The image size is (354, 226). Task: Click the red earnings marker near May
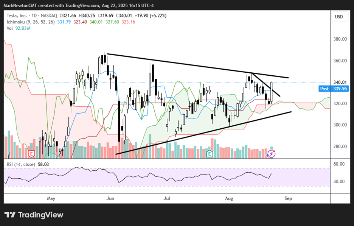(31, 153)
